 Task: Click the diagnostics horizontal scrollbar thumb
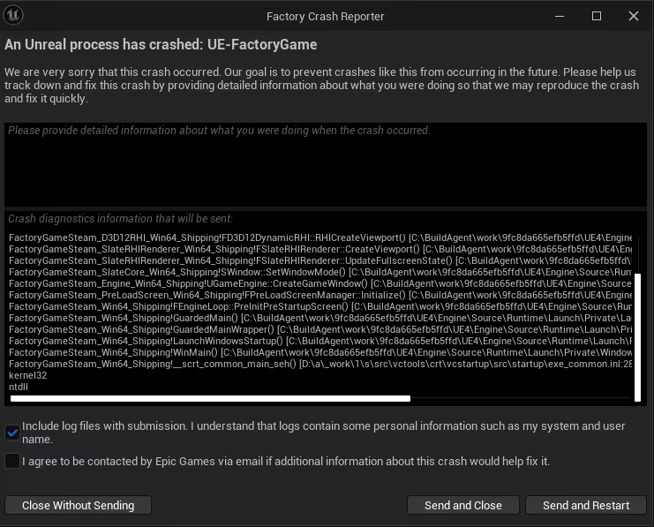[x=209, y=399]
